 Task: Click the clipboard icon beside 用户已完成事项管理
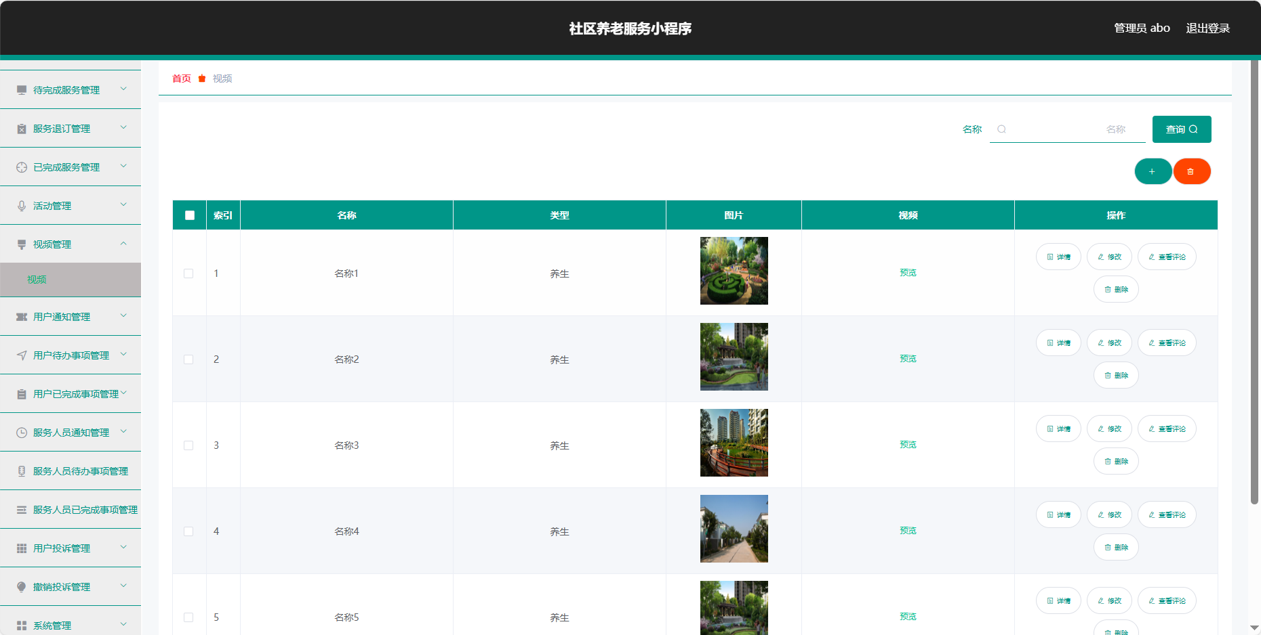coord(22,394)
